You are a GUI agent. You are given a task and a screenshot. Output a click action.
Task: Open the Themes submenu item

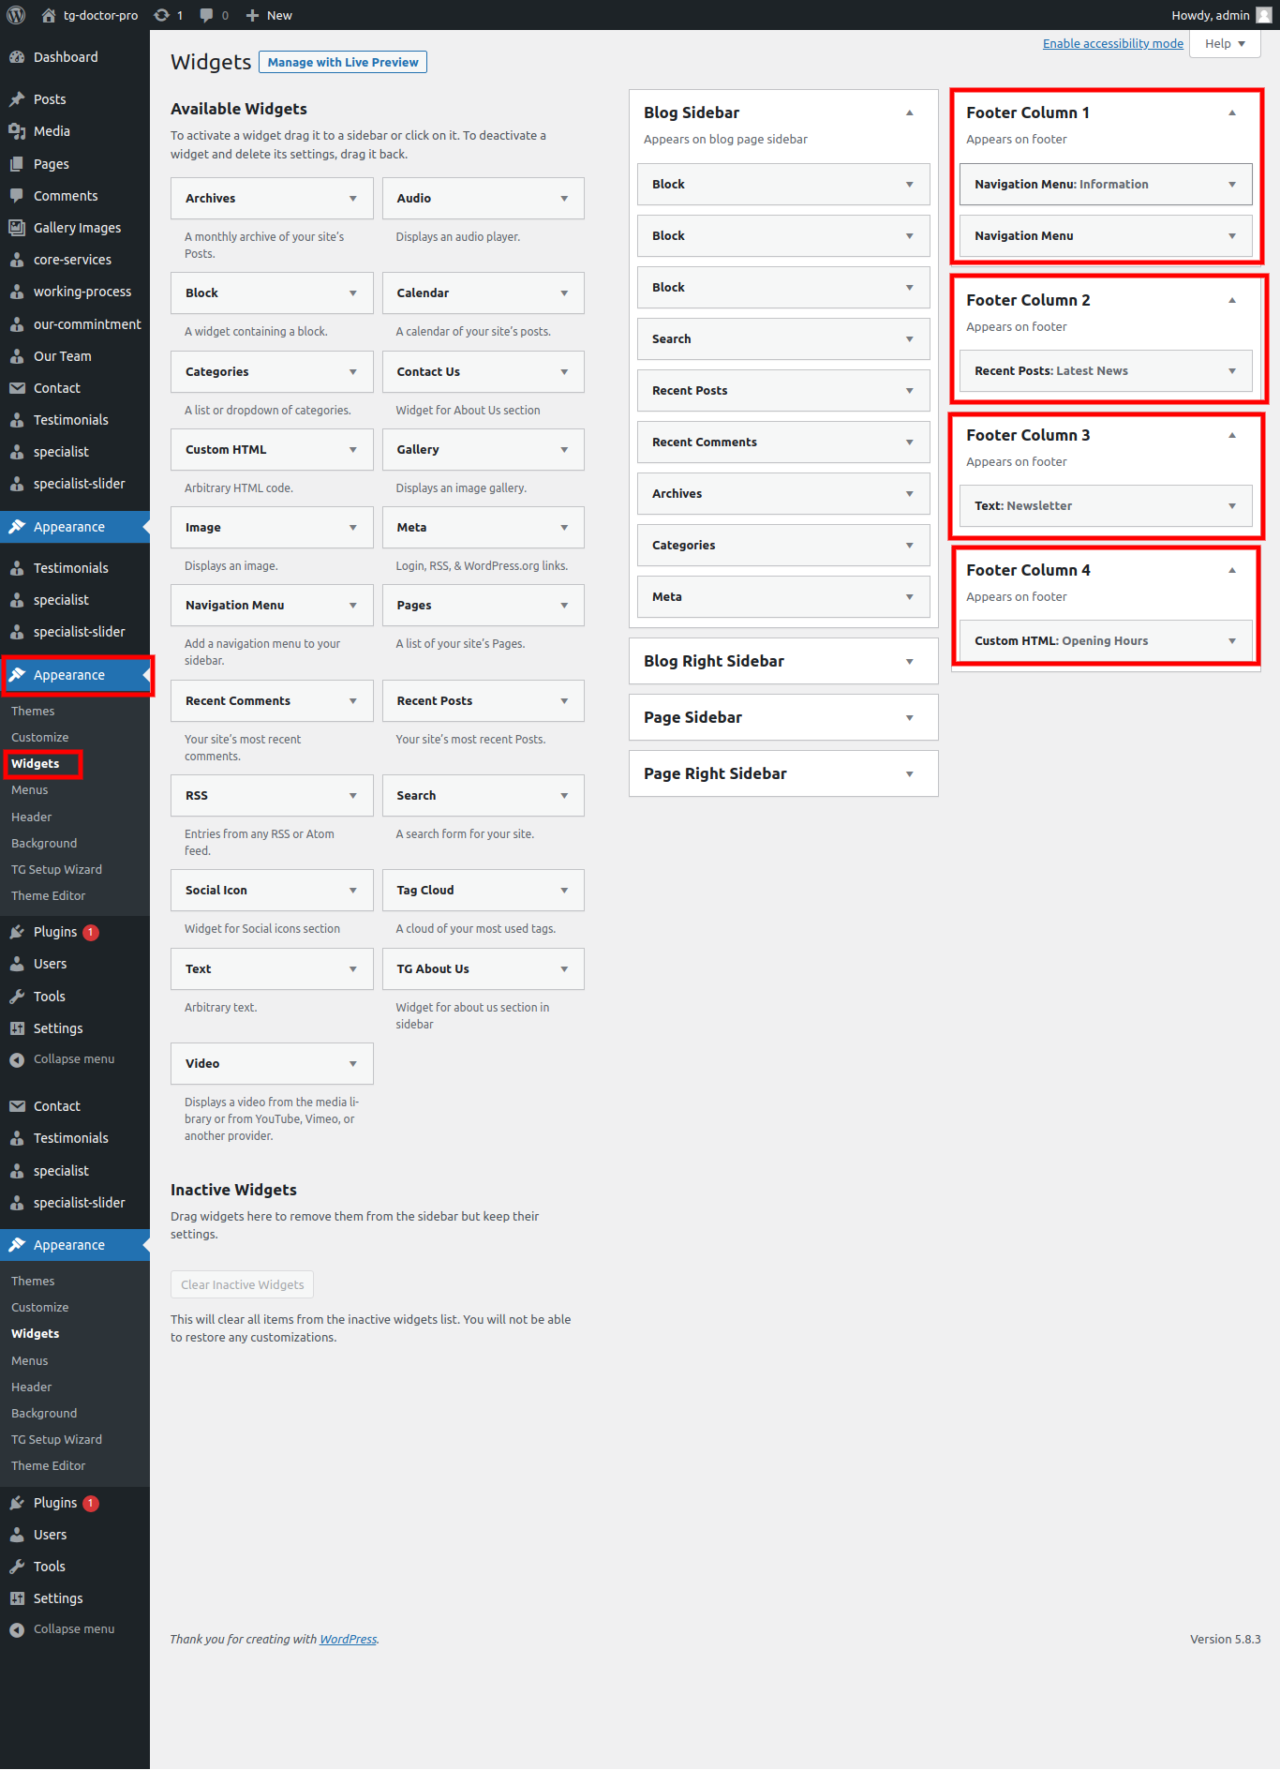tap(33, 712)
